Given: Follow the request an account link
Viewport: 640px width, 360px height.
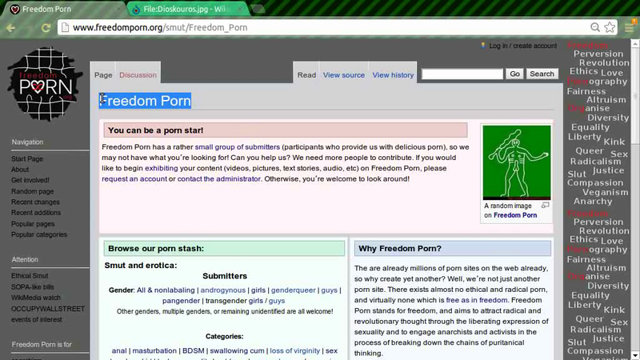Looking at the screenshot, I should [134, 178].
